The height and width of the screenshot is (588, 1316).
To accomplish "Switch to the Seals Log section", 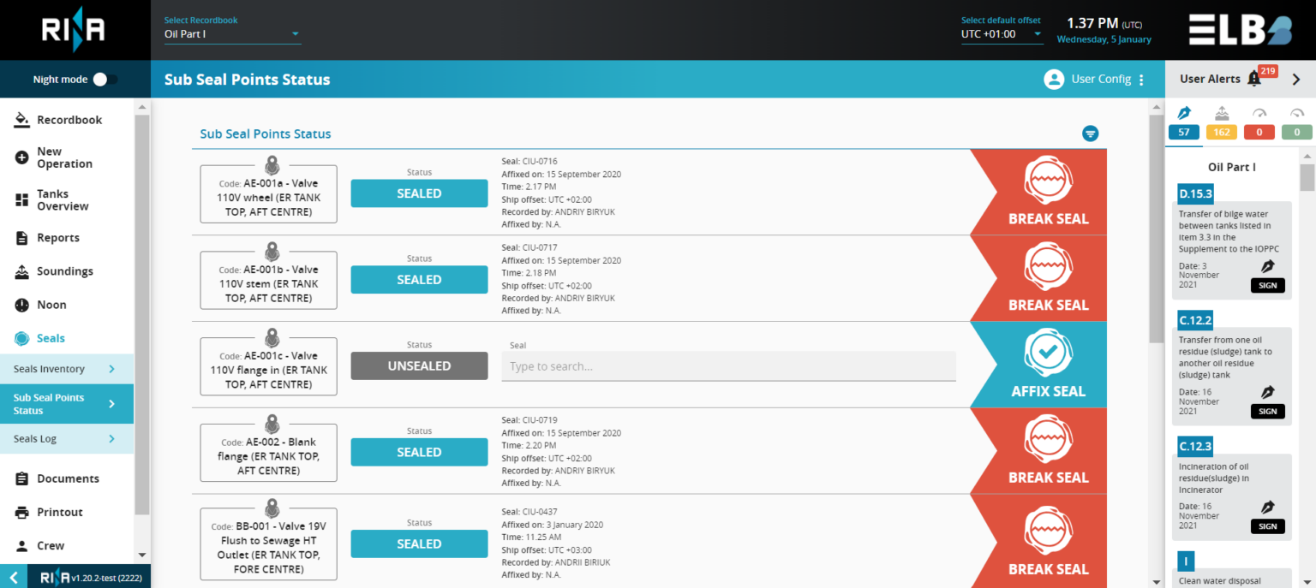I will 67,438.
